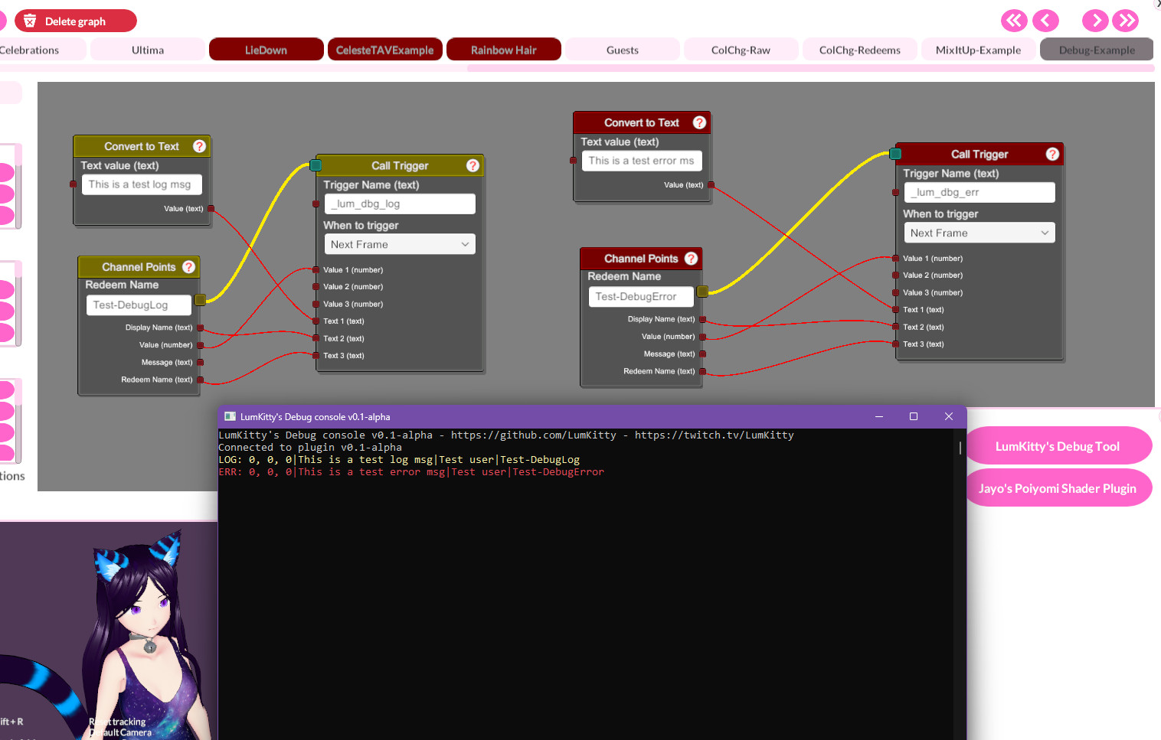Click 'Connected to plugin v0.1-alpha' console line
The width and height of the screenshot is (1161, 740).
click(x=310, y=448)
